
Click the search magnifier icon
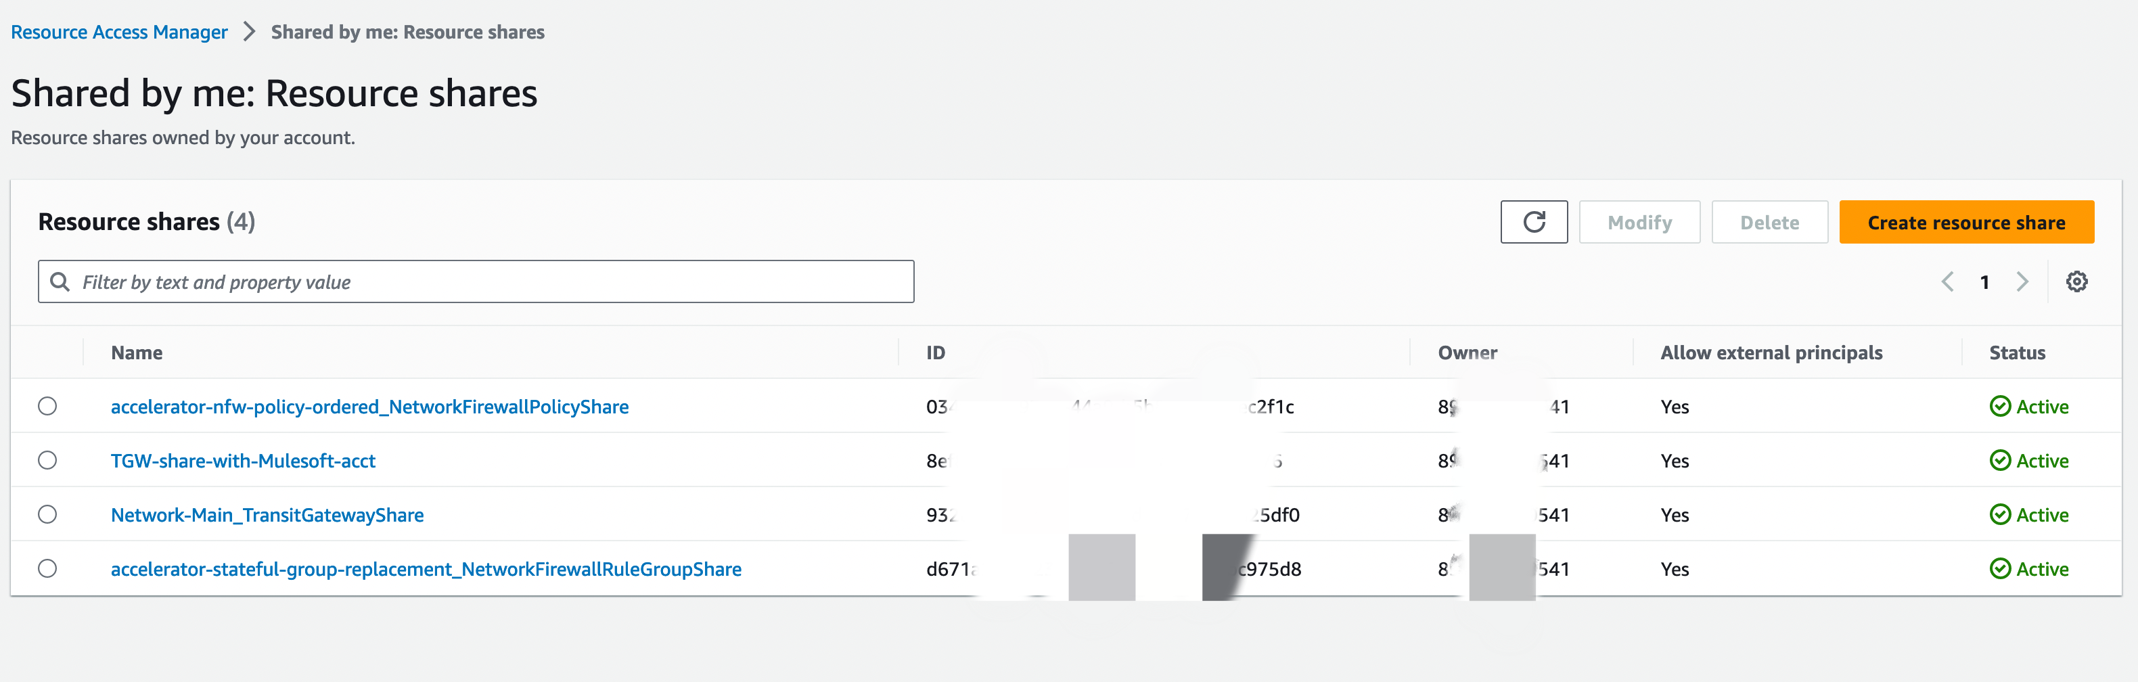59,281
